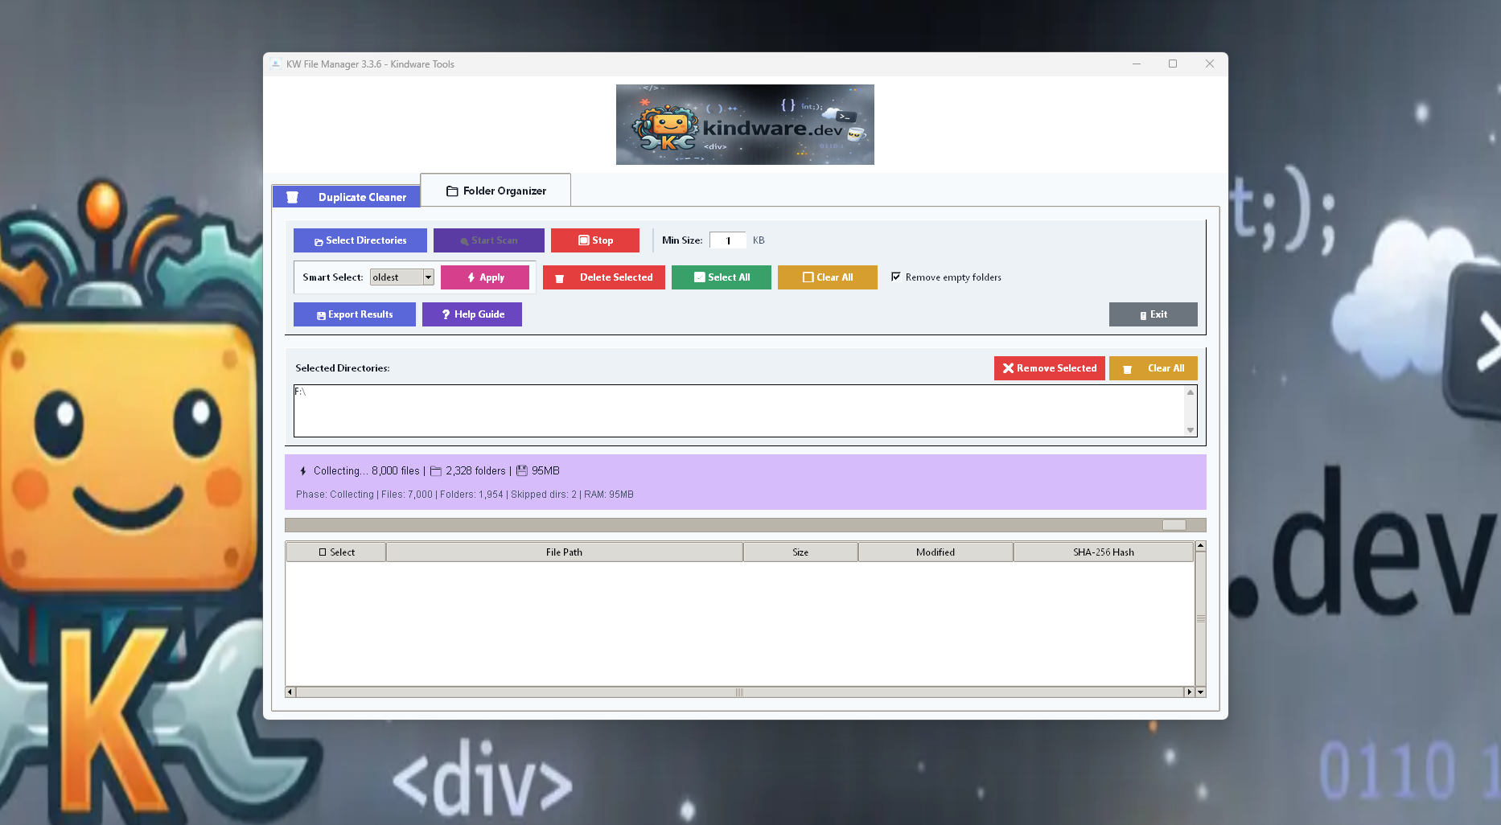This screenshot has width=1501, height=825.
Task: Switch to the Folder Organizer tab
Action: 496,191
